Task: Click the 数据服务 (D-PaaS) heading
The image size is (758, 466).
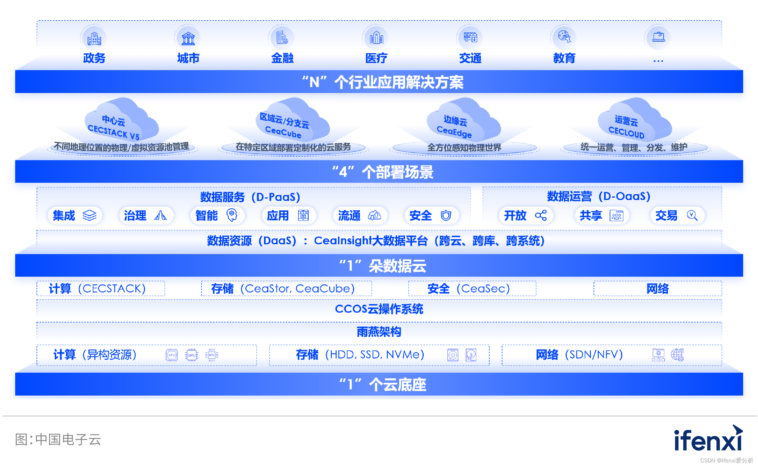Action: 250,197
